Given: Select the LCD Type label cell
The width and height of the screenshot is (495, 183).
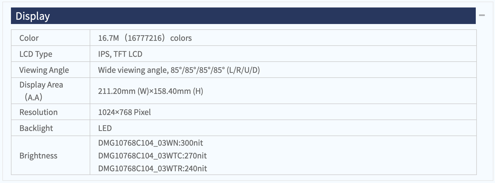Looking at the screenshot, I should point(51,54).
